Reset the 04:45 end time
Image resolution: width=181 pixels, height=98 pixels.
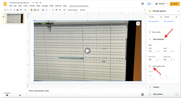click(176, 17)
